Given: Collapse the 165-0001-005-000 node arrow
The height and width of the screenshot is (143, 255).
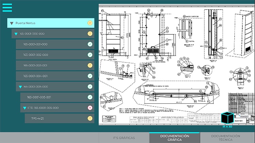Looking at the screenshot, I should coord(20,87).
